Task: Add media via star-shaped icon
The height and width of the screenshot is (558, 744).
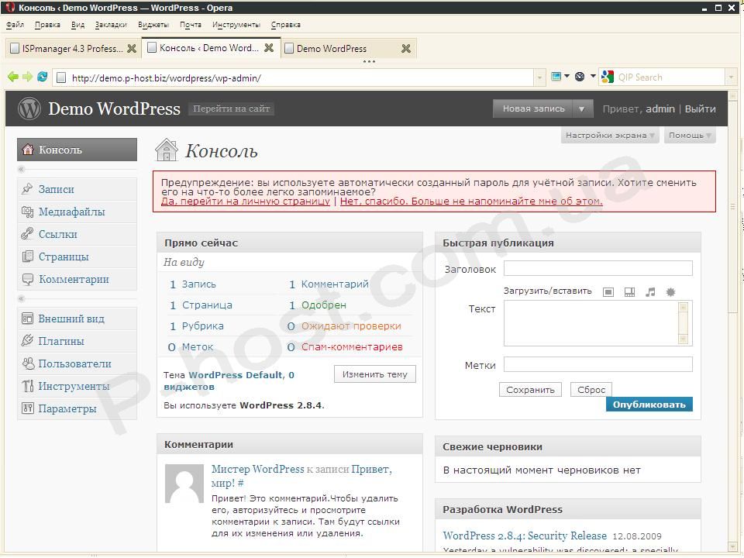Action: 670,292
